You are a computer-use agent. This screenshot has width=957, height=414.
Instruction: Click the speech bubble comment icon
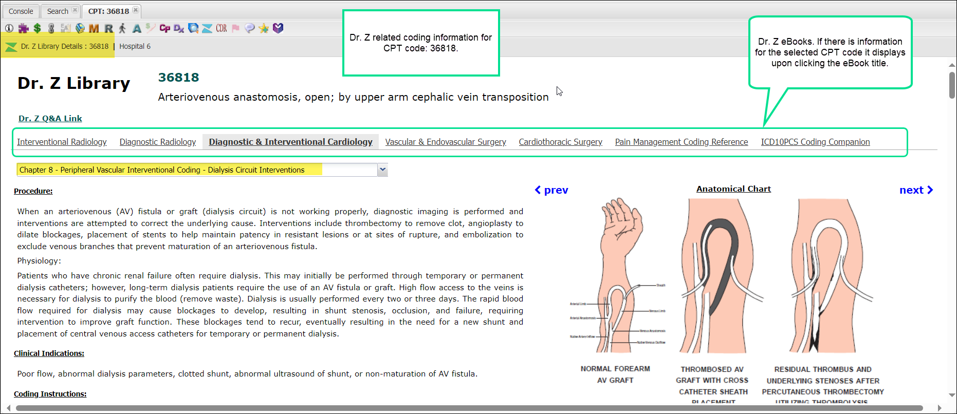250,28
